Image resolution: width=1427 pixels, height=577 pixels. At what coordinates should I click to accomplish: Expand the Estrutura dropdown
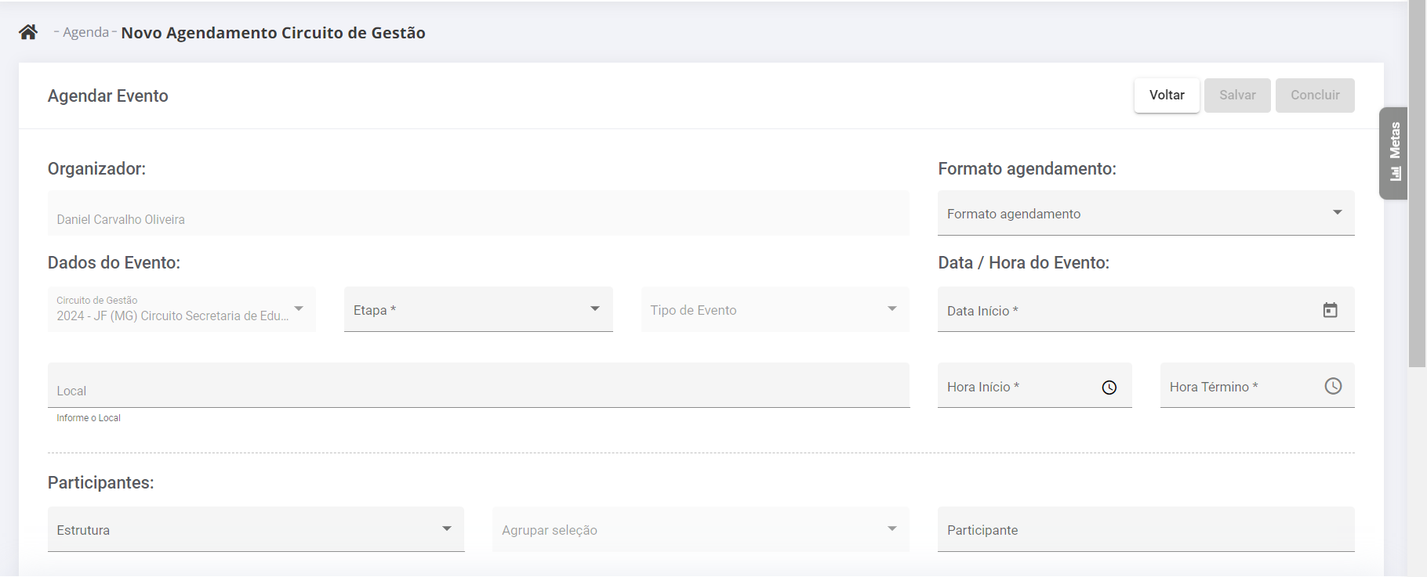pos(256,529)
